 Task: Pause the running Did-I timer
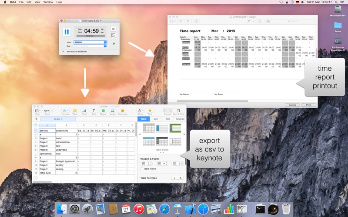click(67, 32)
